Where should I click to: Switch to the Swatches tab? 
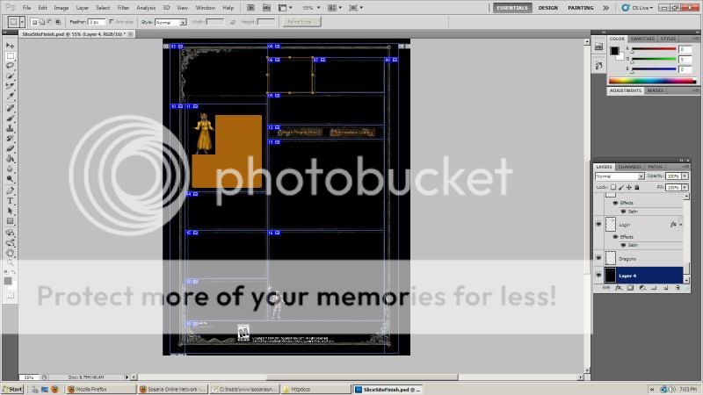coord(642,39)
